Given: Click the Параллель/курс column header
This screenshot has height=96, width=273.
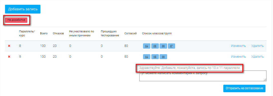Looking at the screenshot, I should click(27, 33).
